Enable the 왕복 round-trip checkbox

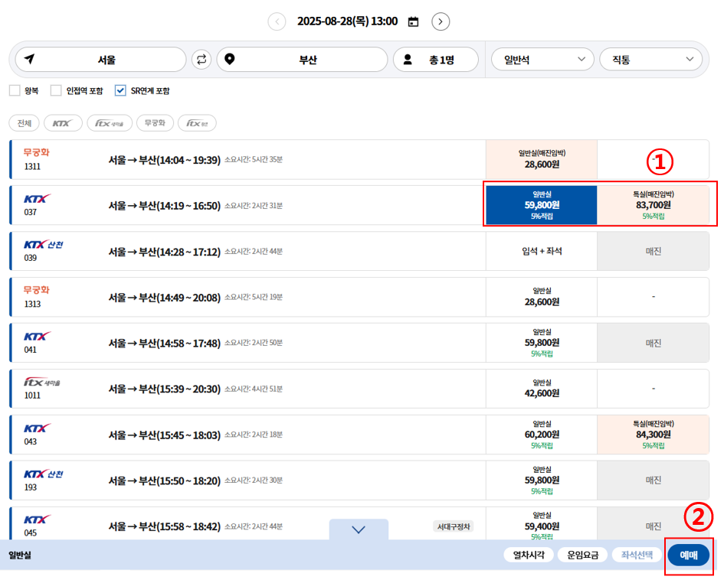(14, 90)
